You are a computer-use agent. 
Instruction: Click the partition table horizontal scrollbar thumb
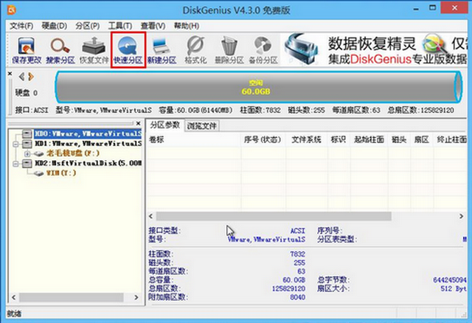[274, 216]
